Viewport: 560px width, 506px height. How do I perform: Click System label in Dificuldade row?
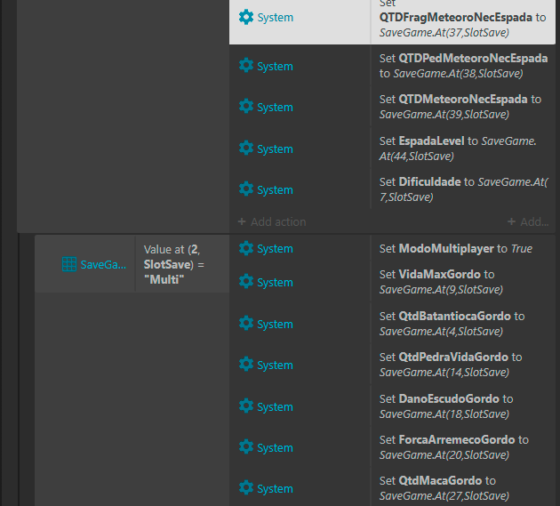pos(275,189)
